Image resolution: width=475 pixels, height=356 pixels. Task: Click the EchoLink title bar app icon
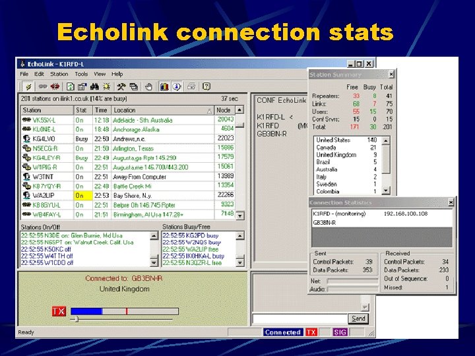22,64
